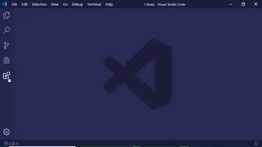The image size is (262, 147).
Task: Open the Terminal menu
Action: click(94, 4)
